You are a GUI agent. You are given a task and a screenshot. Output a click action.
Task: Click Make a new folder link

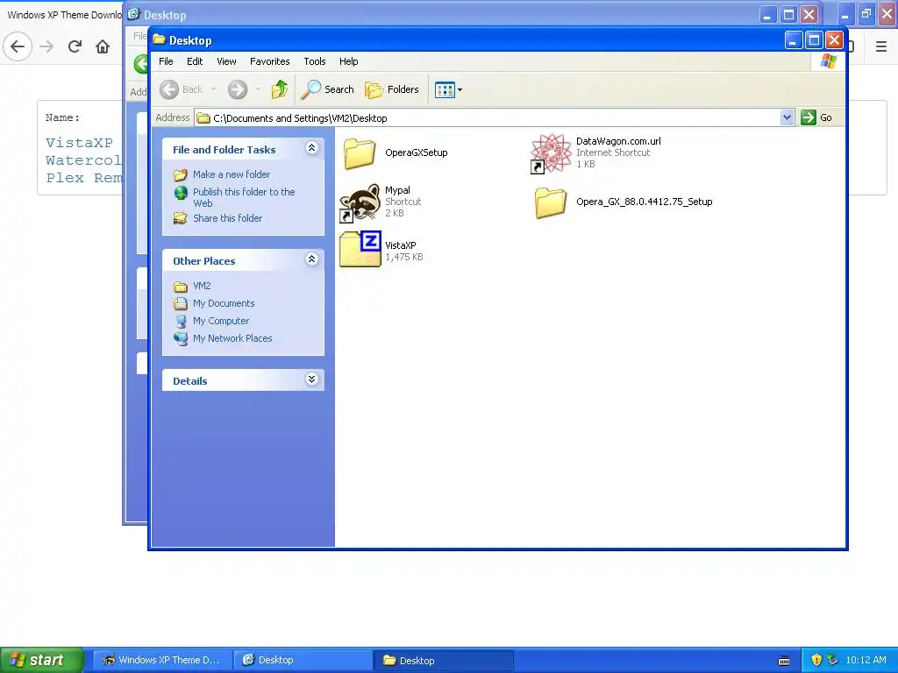pos(232,174)
